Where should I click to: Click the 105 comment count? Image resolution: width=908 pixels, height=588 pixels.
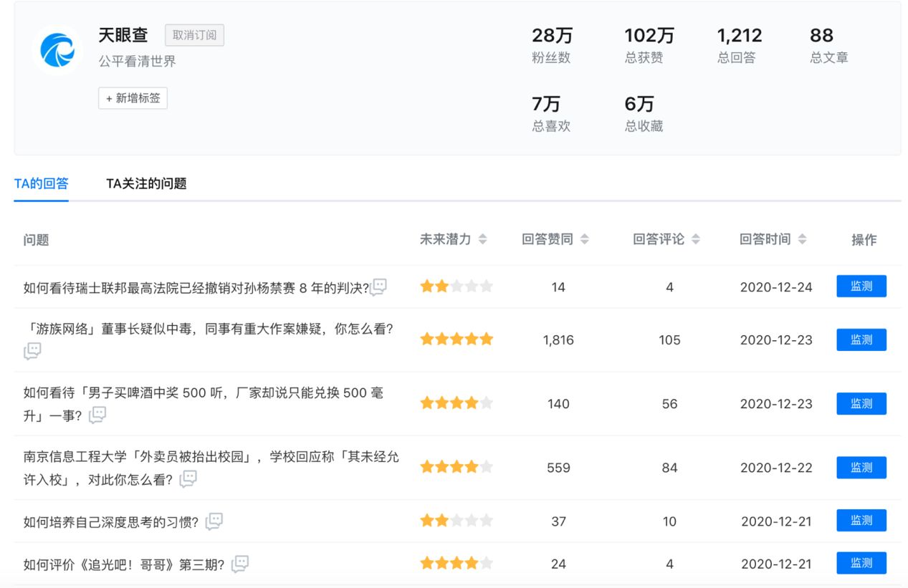coord(669,340)
